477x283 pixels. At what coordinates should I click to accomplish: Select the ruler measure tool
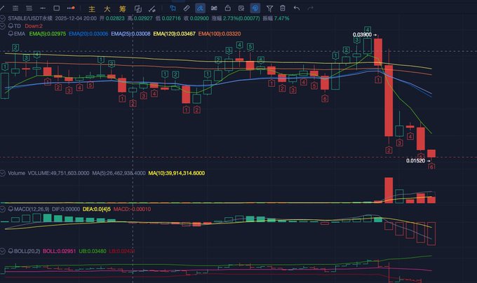tap(186, 8)
